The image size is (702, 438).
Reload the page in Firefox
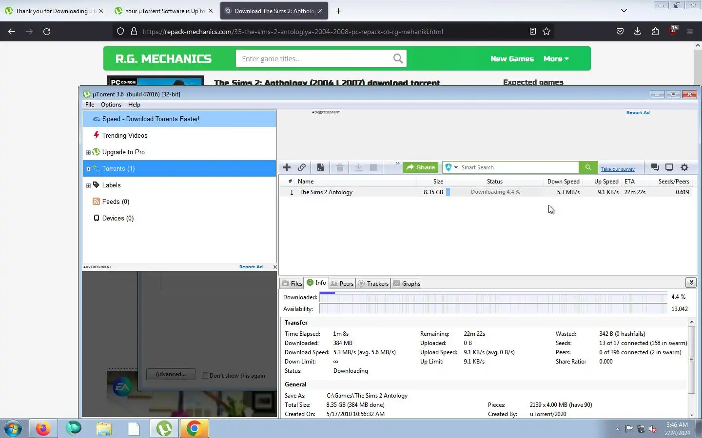pos(47,31)
